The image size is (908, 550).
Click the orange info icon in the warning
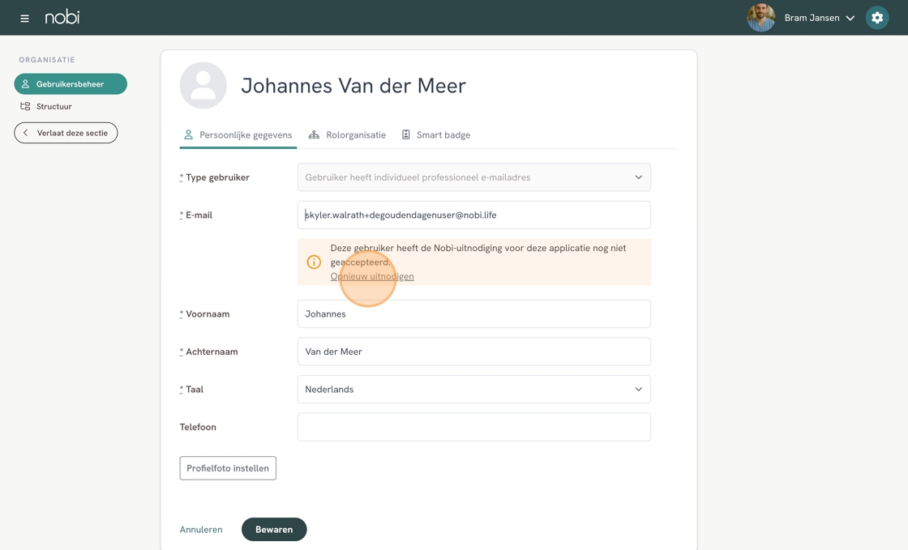[314, 262]
